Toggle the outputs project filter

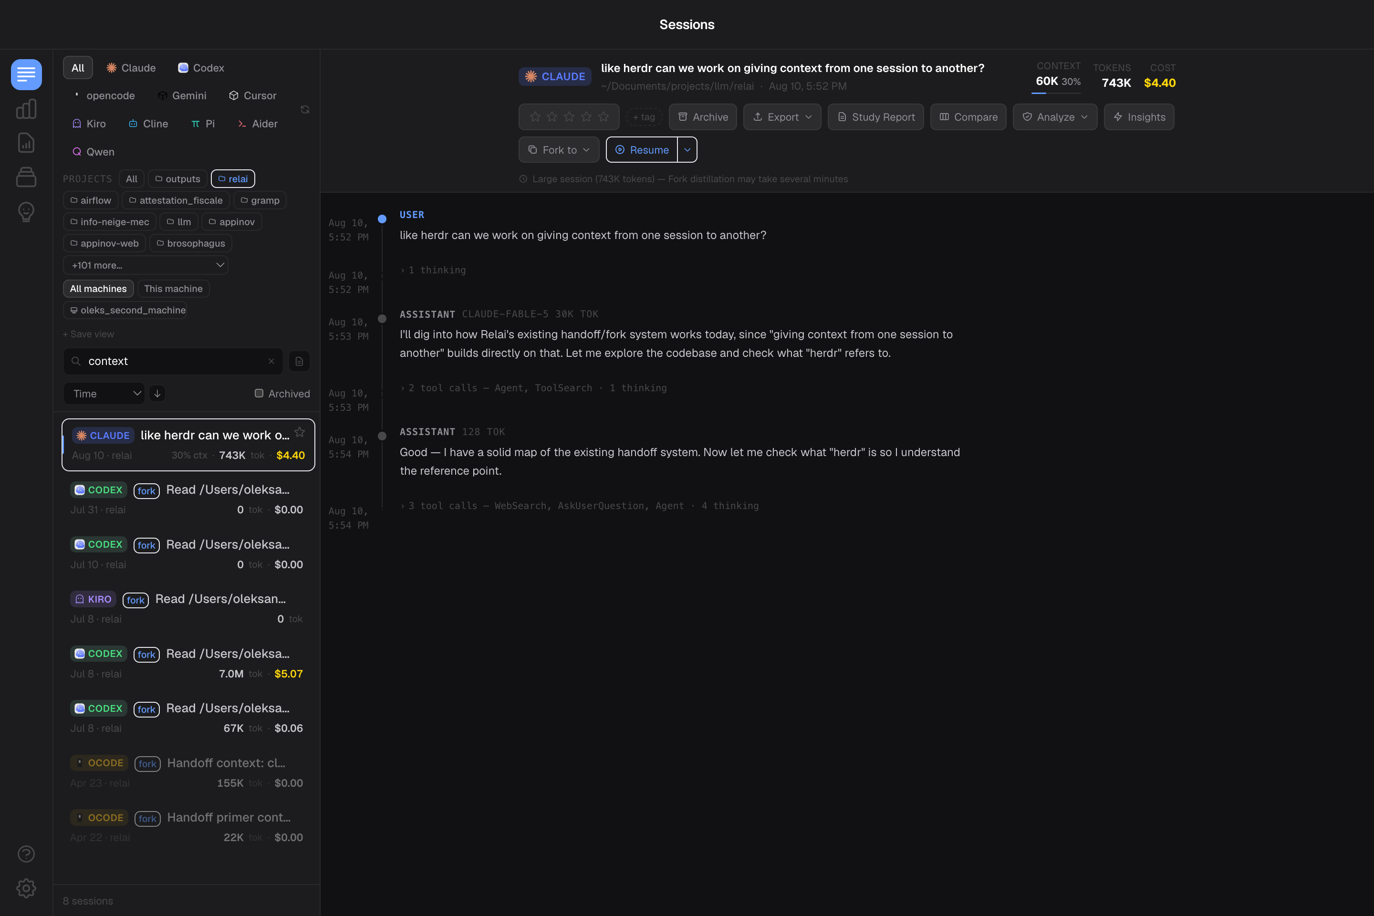point(177,179)
